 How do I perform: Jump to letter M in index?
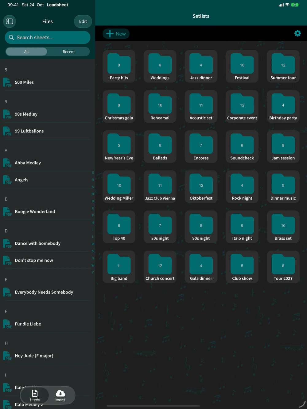click(93, 244)
